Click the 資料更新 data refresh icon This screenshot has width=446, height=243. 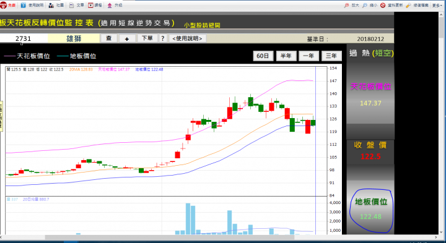click(x=383, y=5)
